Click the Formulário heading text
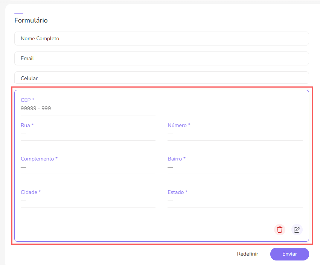Viewport: 320px width, 265px height. click(31, 20)
